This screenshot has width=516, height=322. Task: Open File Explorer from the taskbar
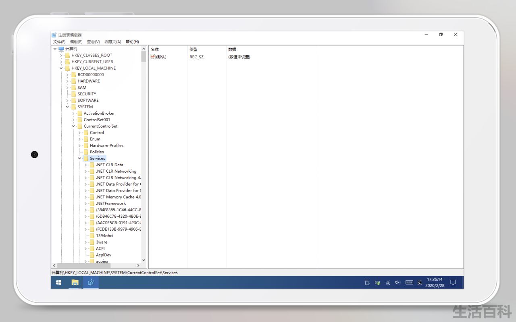pos(75,283)
